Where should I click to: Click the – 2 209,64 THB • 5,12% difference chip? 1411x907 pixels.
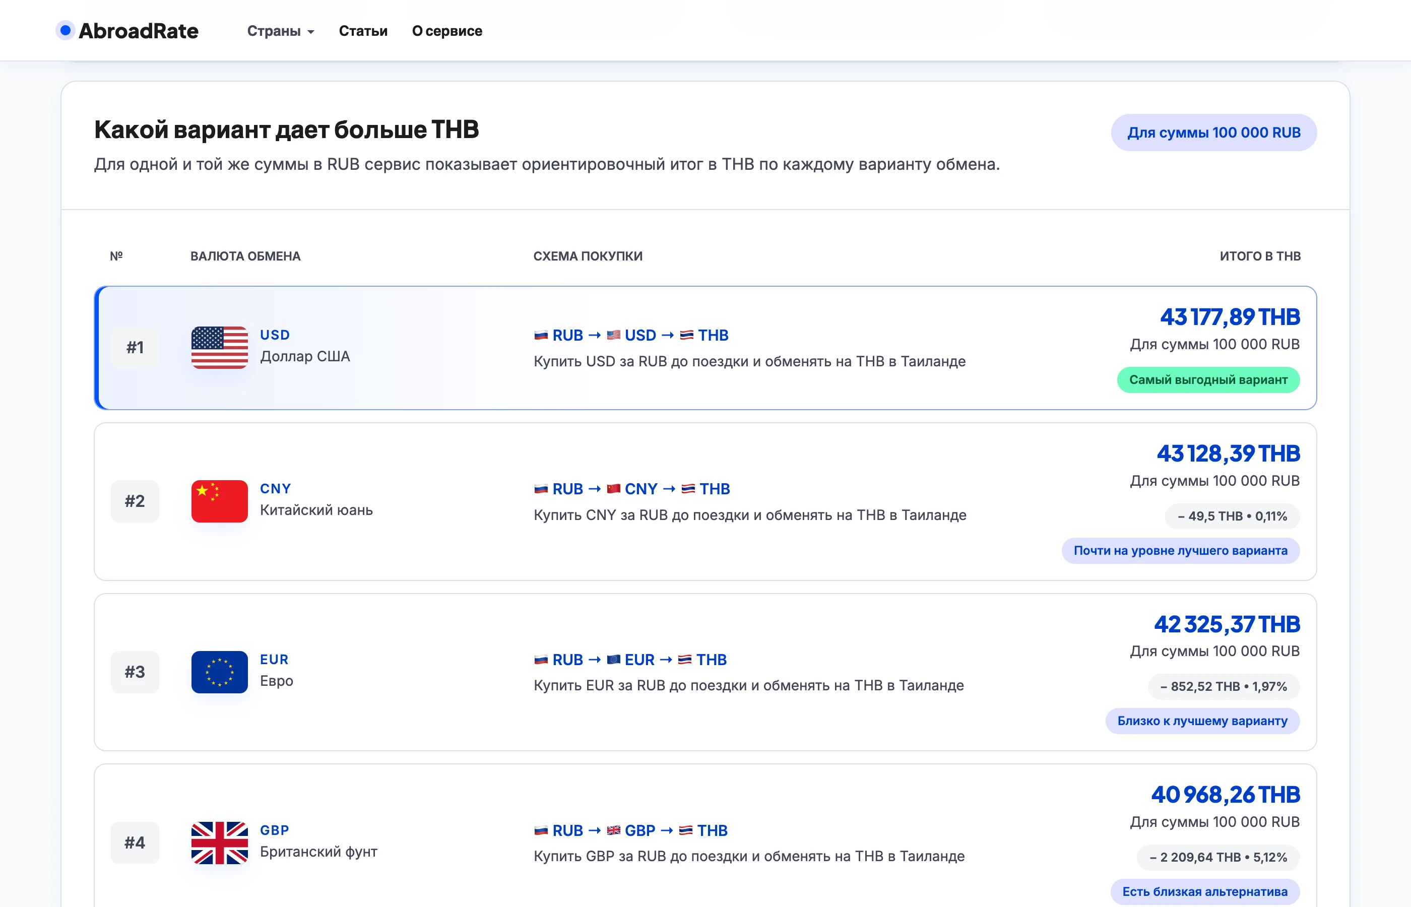tap(1218, 858)
